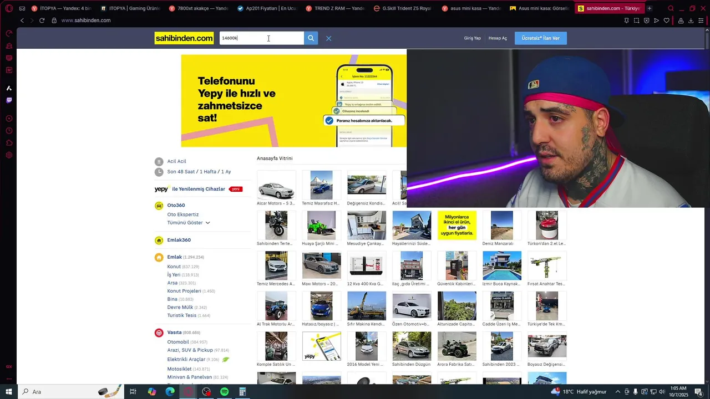This screenshot has width=710, height=399.
Task: Click the Emlak360 yellow icon
Action: [159, 240]
